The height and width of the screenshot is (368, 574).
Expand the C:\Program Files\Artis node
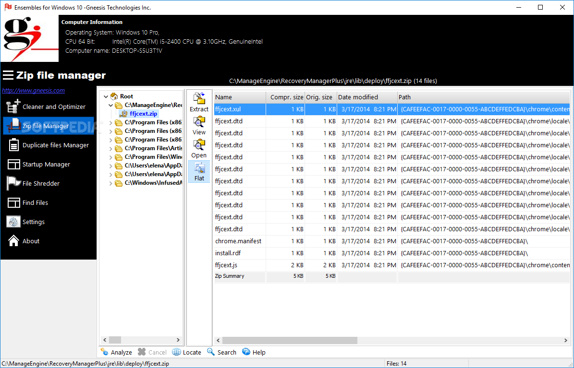click(x=110, y=149)
